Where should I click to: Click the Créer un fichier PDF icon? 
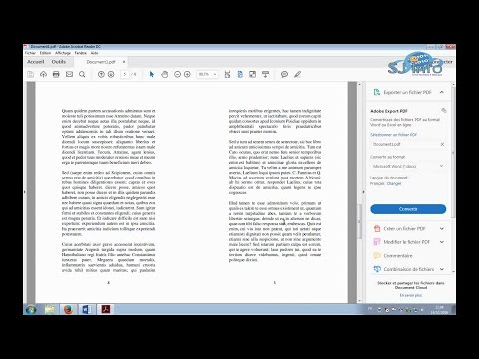pos(377,228)
